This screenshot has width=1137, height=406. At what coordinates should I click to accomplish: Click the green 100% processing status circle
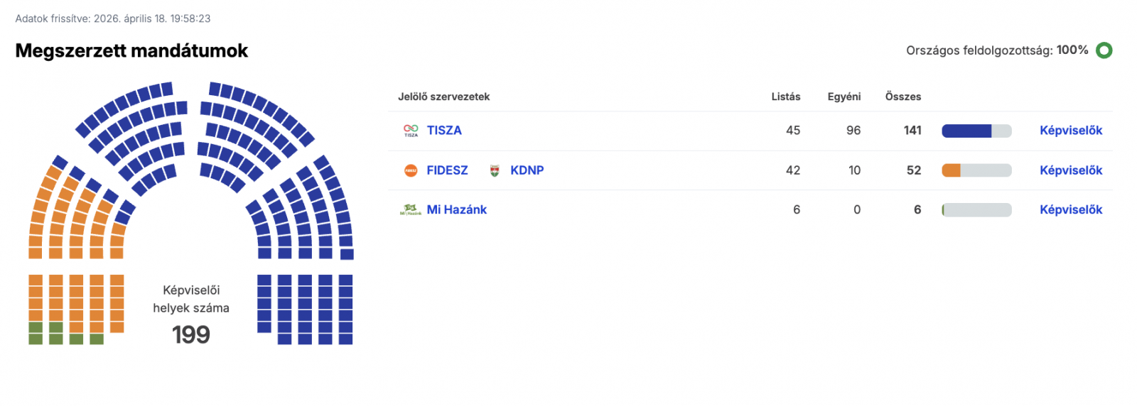pos(1104,50)
